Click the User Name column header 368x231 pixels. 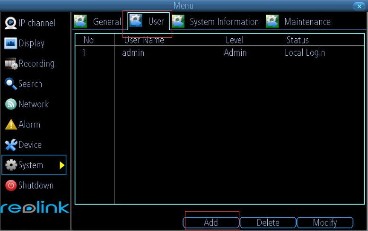click(143, 40)
